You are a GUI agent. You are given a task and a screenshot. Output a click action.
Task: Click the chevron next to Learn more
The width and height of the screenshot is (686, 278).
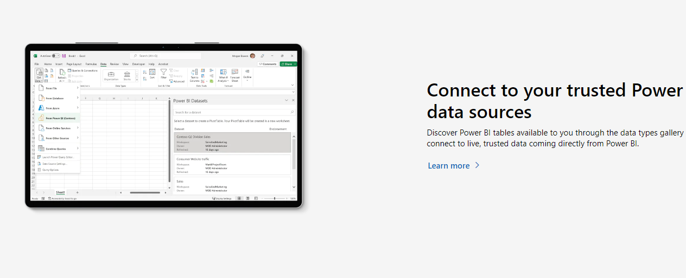[x=477, y=165]
